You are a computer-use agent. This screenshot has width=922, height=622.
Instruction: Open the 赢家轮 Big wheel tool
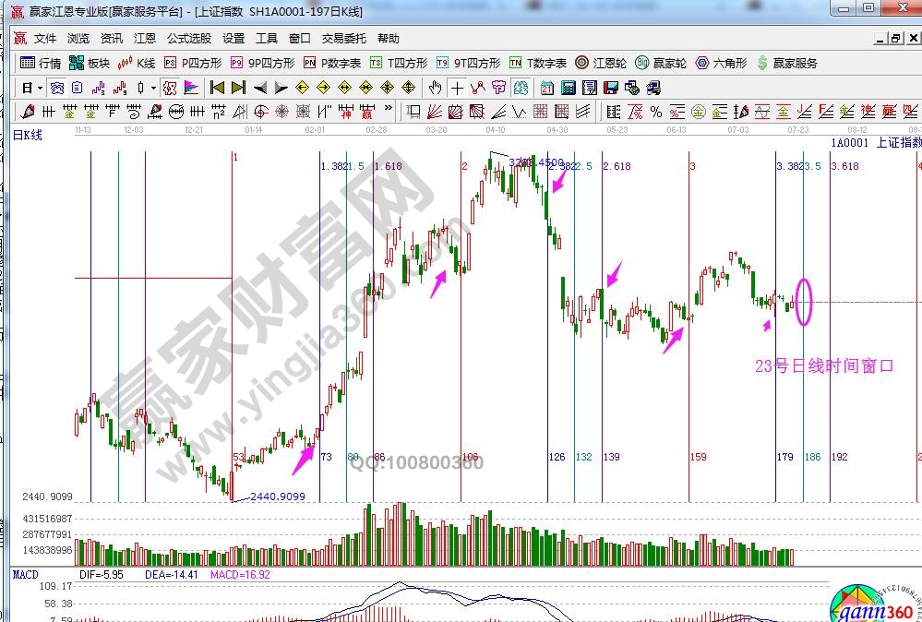pos(661,63)
